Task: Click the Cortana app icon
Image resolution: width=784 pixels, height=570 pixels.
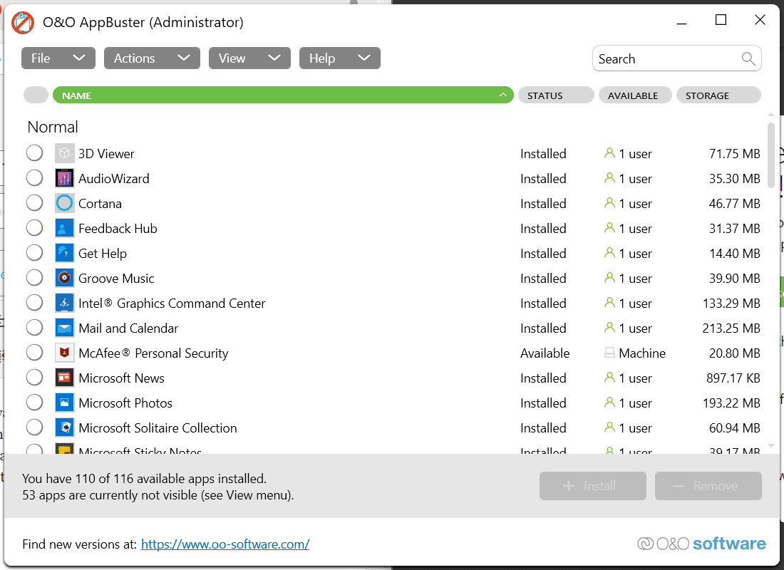Action: pos(64,203)
